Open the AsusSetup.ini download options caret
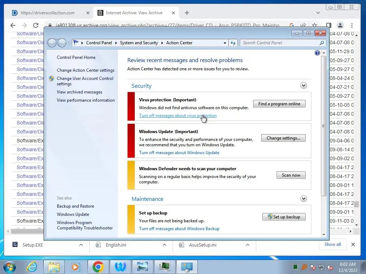Screen dimensions: 366x274 coord(248,245)
